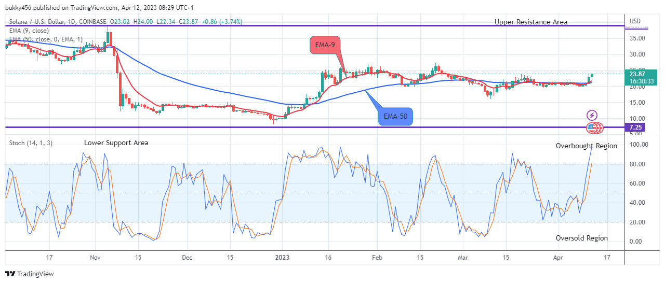Click the Mar date axis label
This screenshot has height=283, width=665.
(463, 257)
